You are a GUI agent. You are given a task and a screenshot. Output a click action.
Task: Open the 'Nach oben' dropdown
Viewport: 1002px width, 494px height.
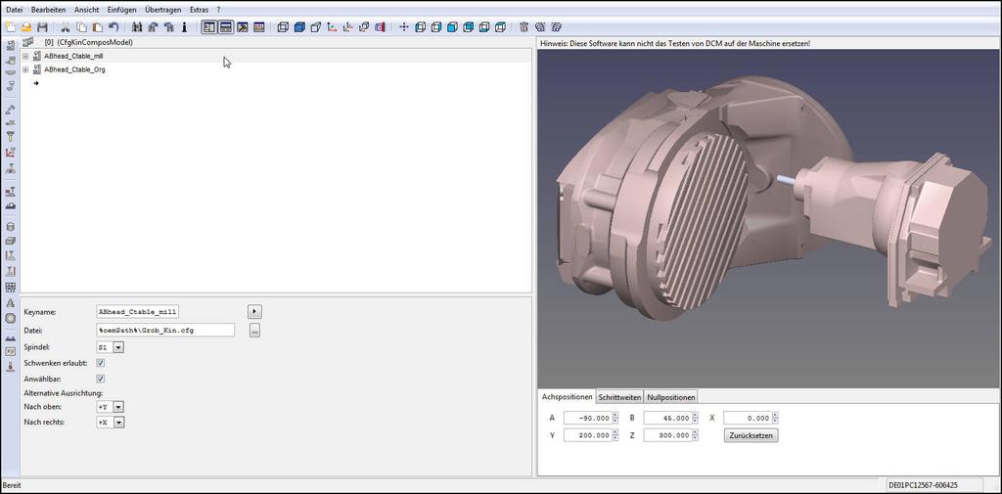tap(118, 407)
